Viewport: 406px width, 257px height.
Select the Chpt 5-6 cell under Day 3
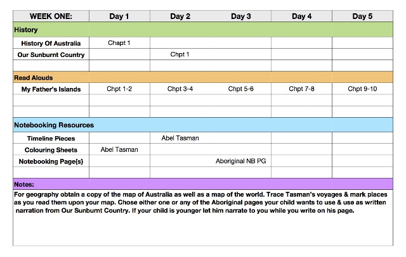241,89
